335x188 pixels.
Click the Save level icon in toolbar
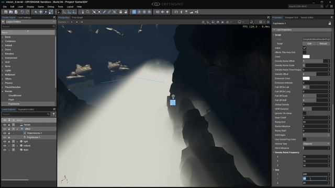tap(6, 12)
